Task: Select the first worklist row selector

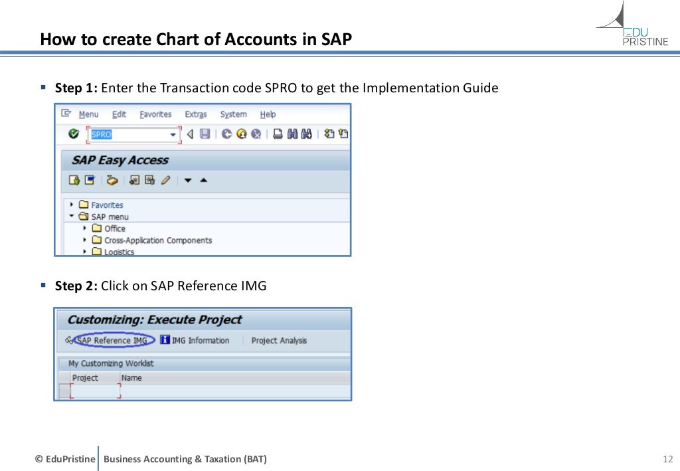Action: [64, 391]
